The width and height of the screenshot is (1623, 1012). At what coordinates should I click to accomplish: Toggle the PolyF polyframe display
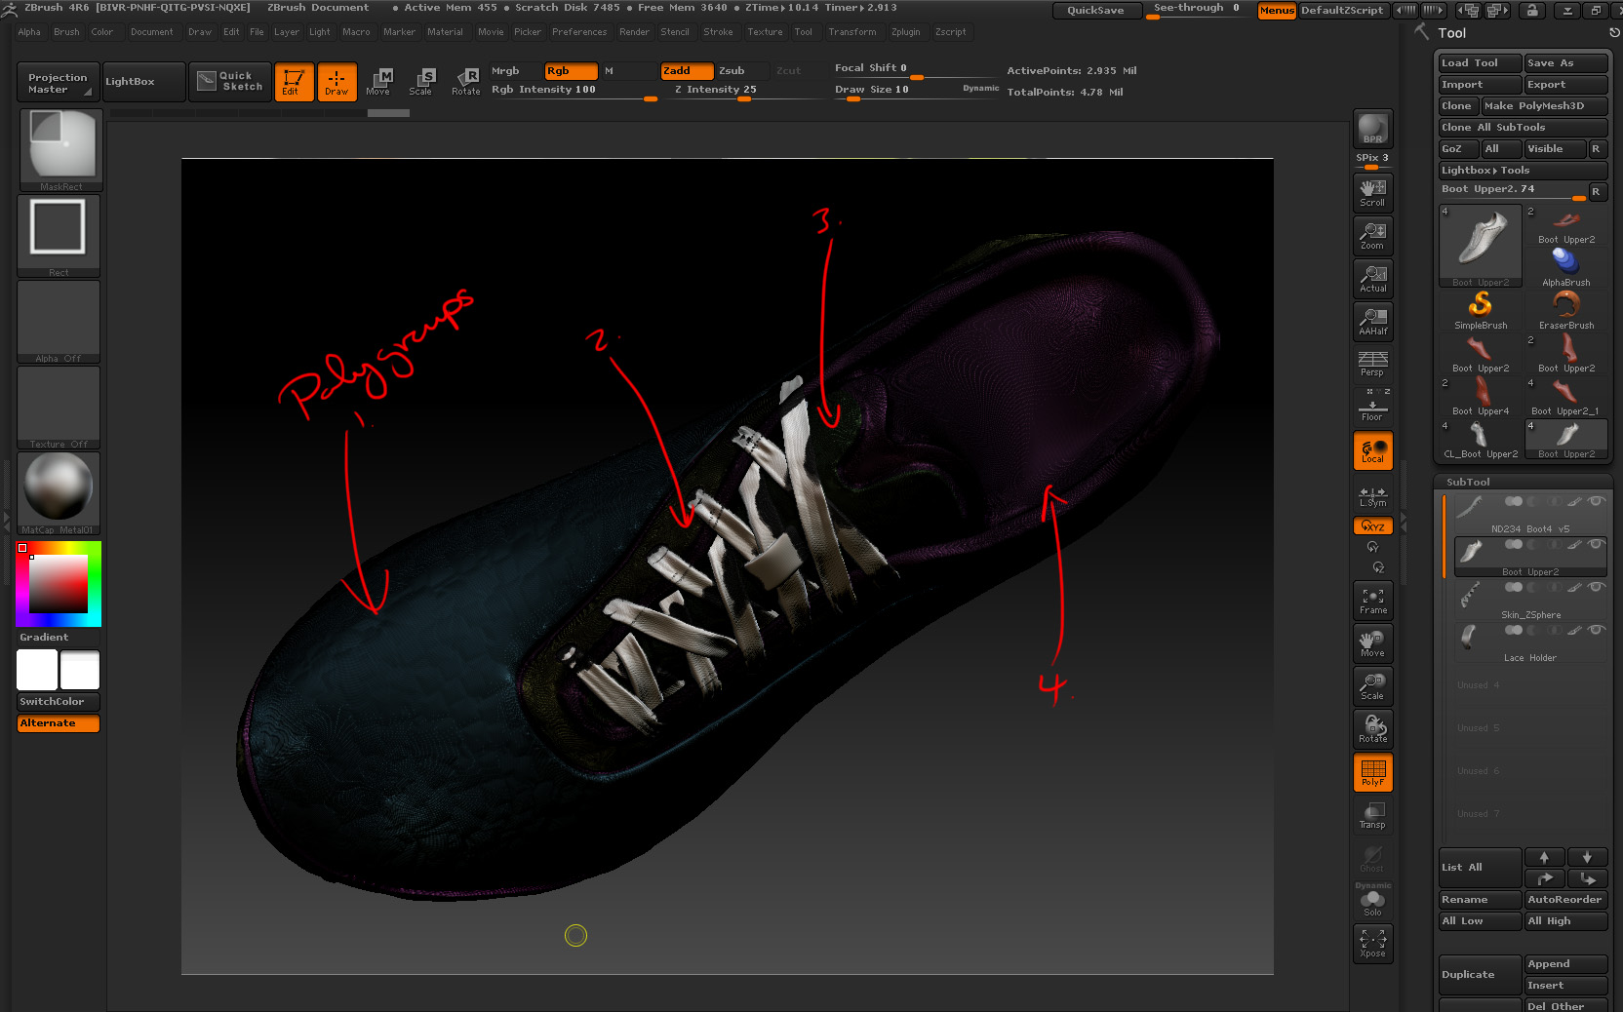pos(1372,771)
